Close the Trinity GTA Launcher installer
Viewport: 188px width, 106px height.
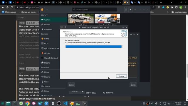click(x=126, y=27)
